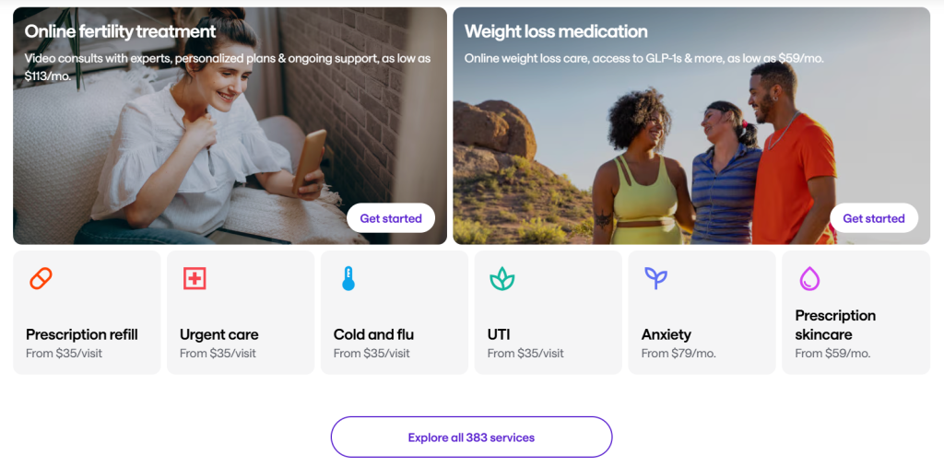Explore all 383 services

[x=471, y=437]
